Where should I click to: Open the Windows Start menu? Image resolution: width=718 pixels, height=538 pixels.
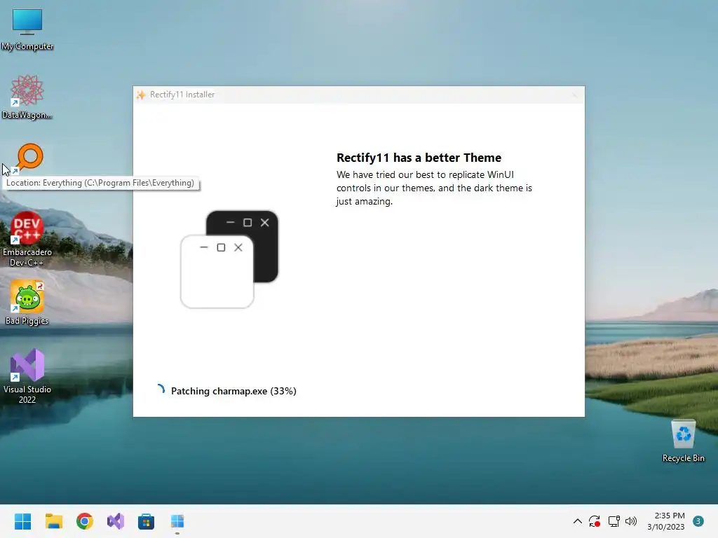22,521
